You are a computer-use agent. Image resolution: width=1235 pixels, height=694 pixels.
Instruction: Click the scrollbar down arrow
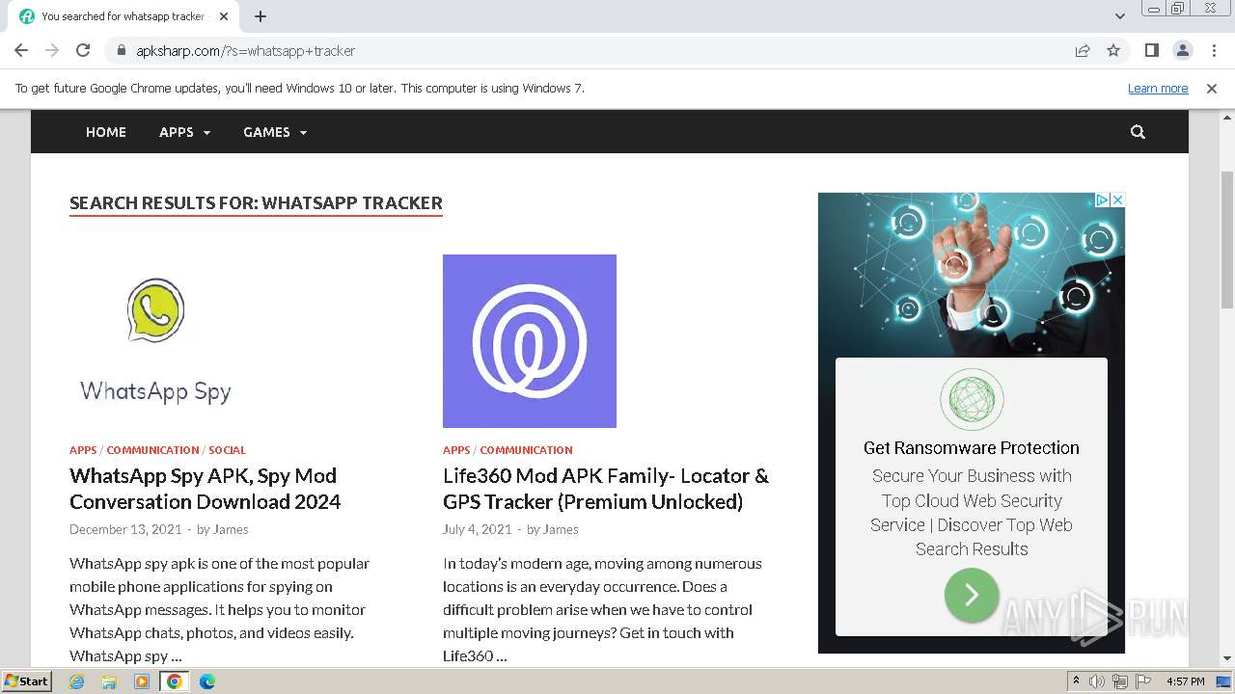tap(1226, 659)
